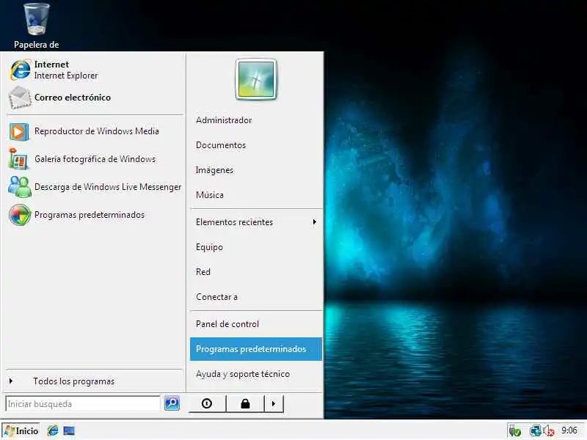Viewport: 587px width, 440px height.
Task: Click the lock button in Start menu
Action: [x=245, y=403]
